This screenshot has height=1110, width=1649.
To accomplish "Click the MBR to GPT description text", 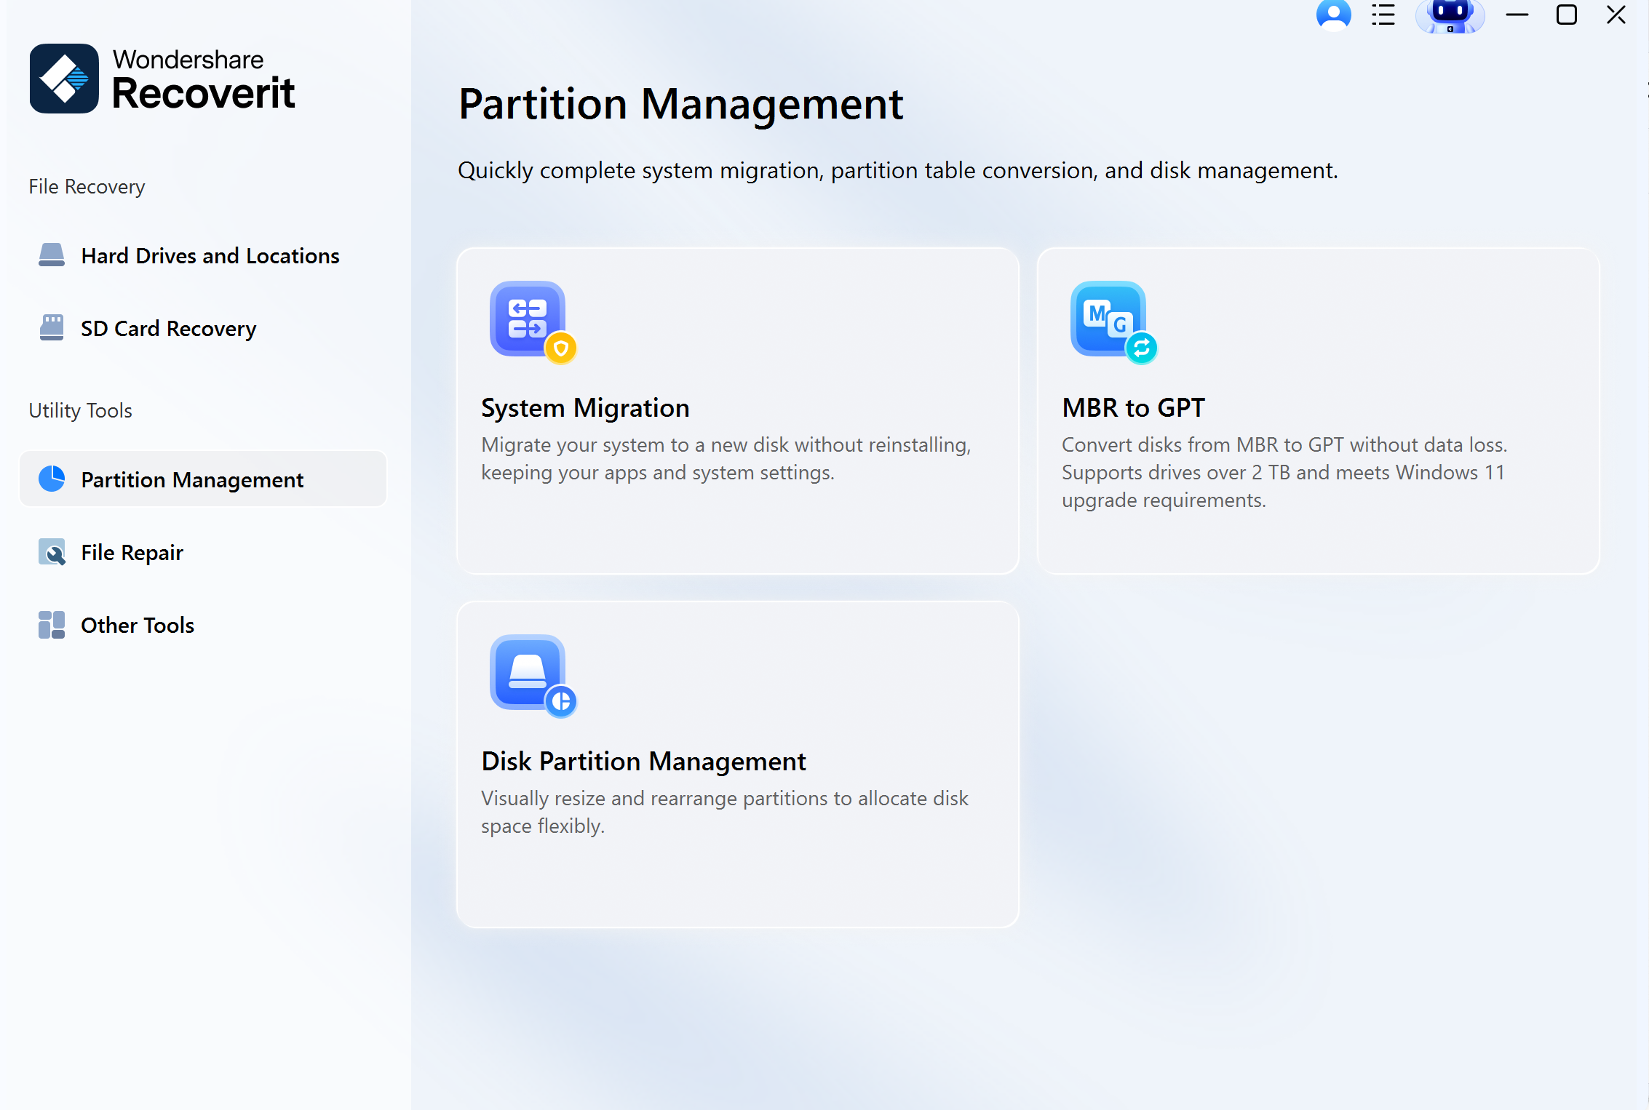I will [x=1284, y=472].
